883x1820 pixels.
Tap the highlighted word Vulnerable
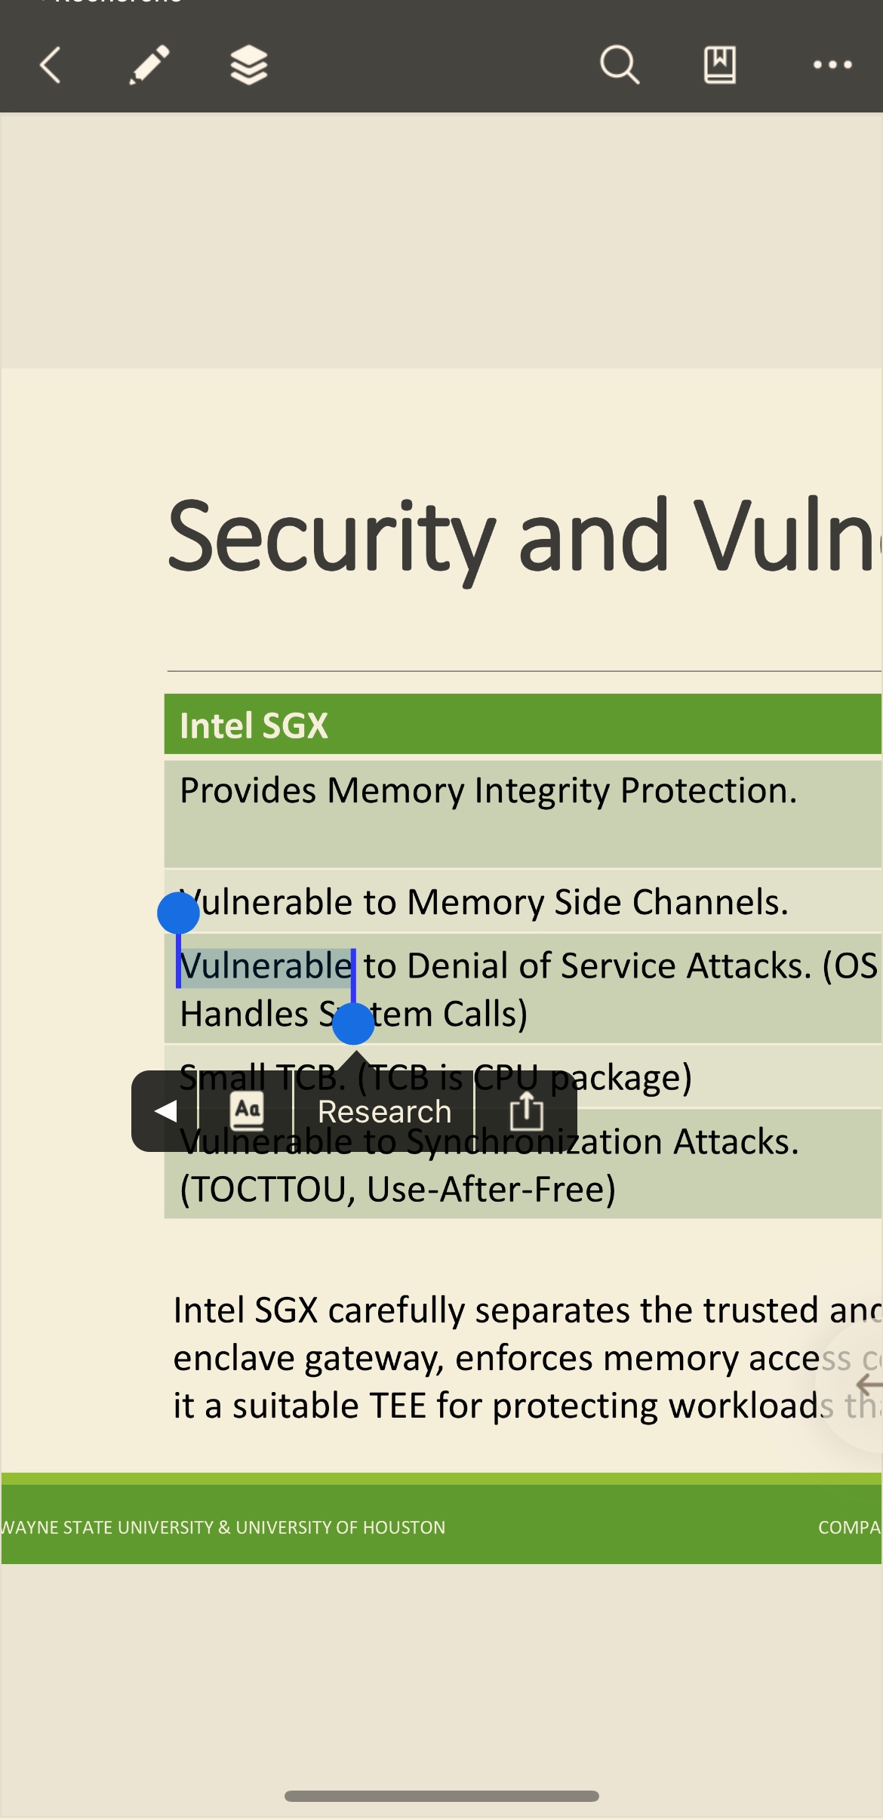coord(266,966)
